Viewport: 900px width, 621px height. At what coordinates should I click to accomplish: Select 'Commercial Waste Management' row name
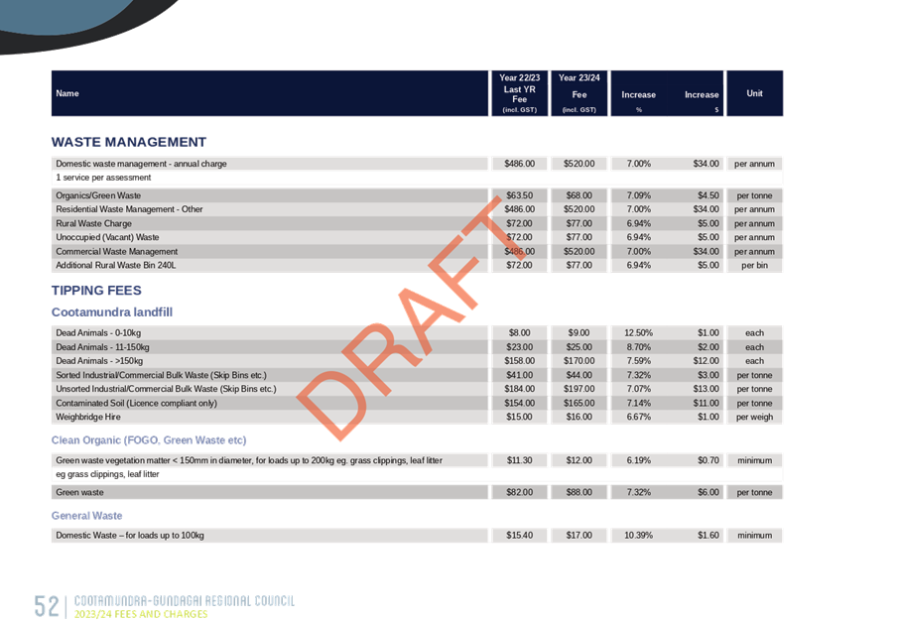pos(116,251)
